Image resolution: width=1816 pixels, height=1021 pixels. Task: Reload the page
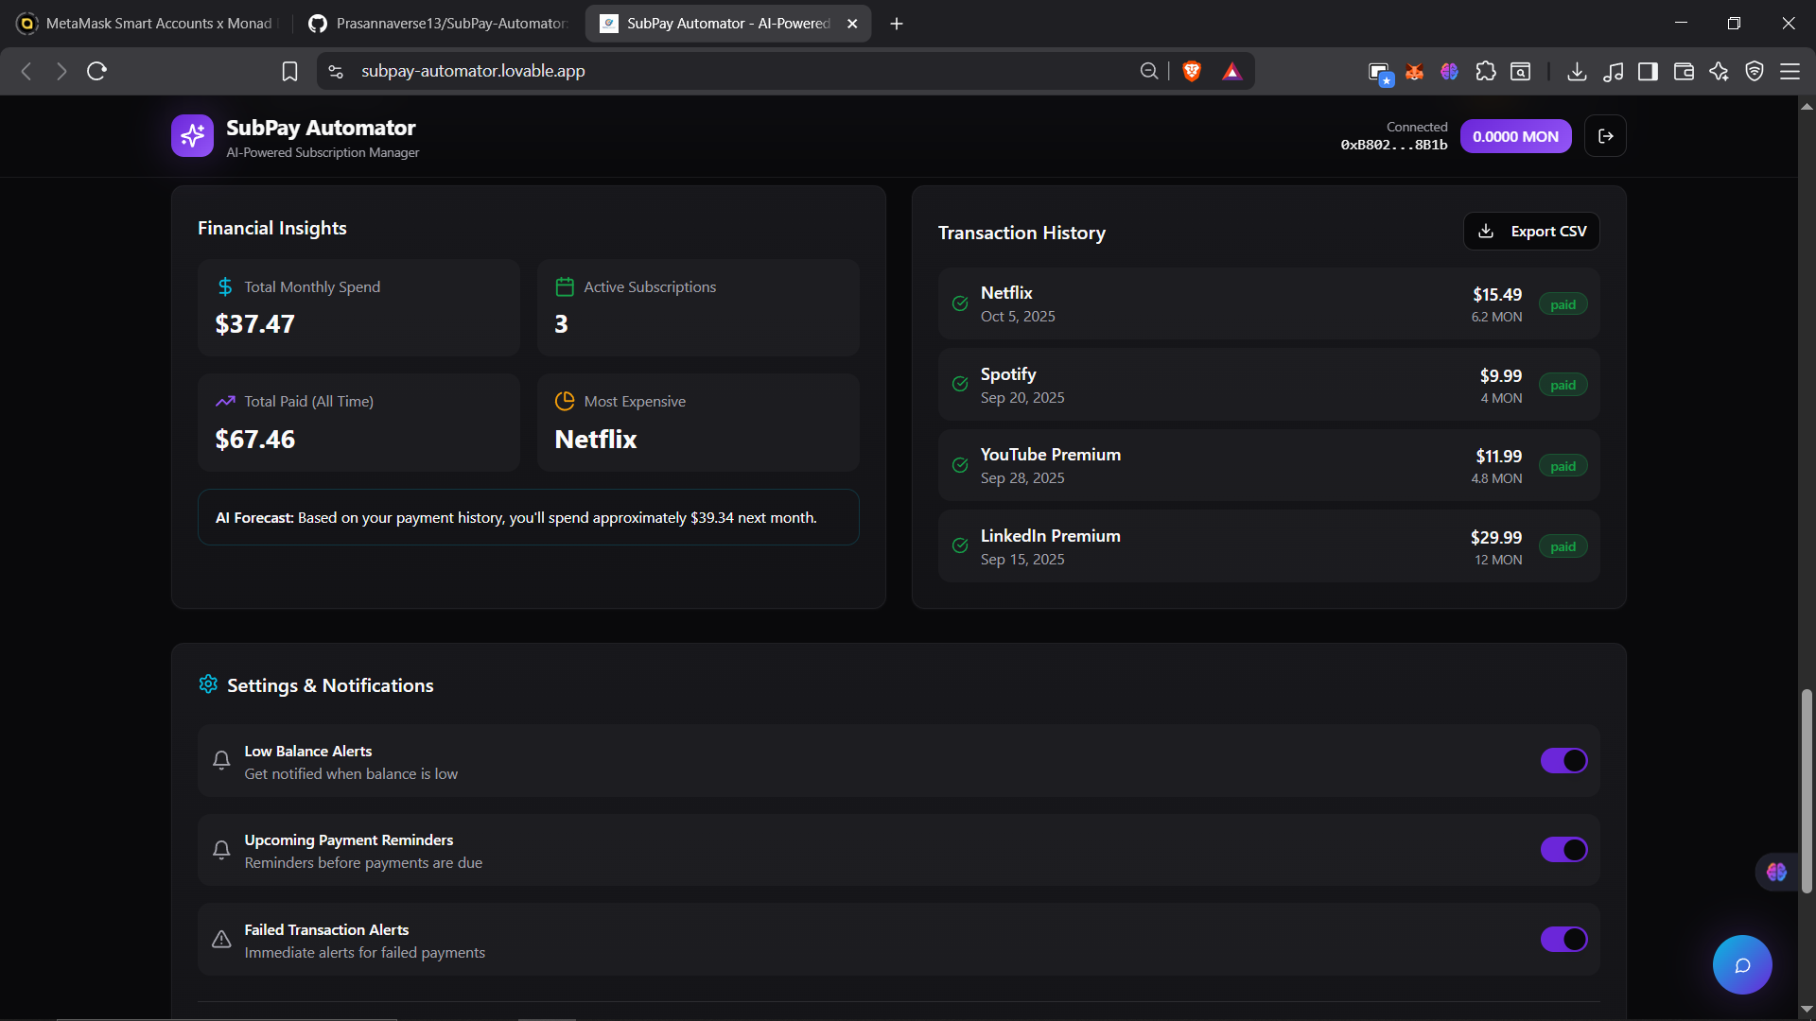tap(96, 71)
